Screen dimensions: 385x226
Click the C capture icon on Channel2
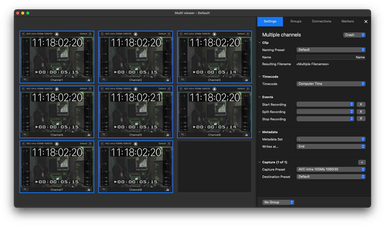(x=102, y=34)
